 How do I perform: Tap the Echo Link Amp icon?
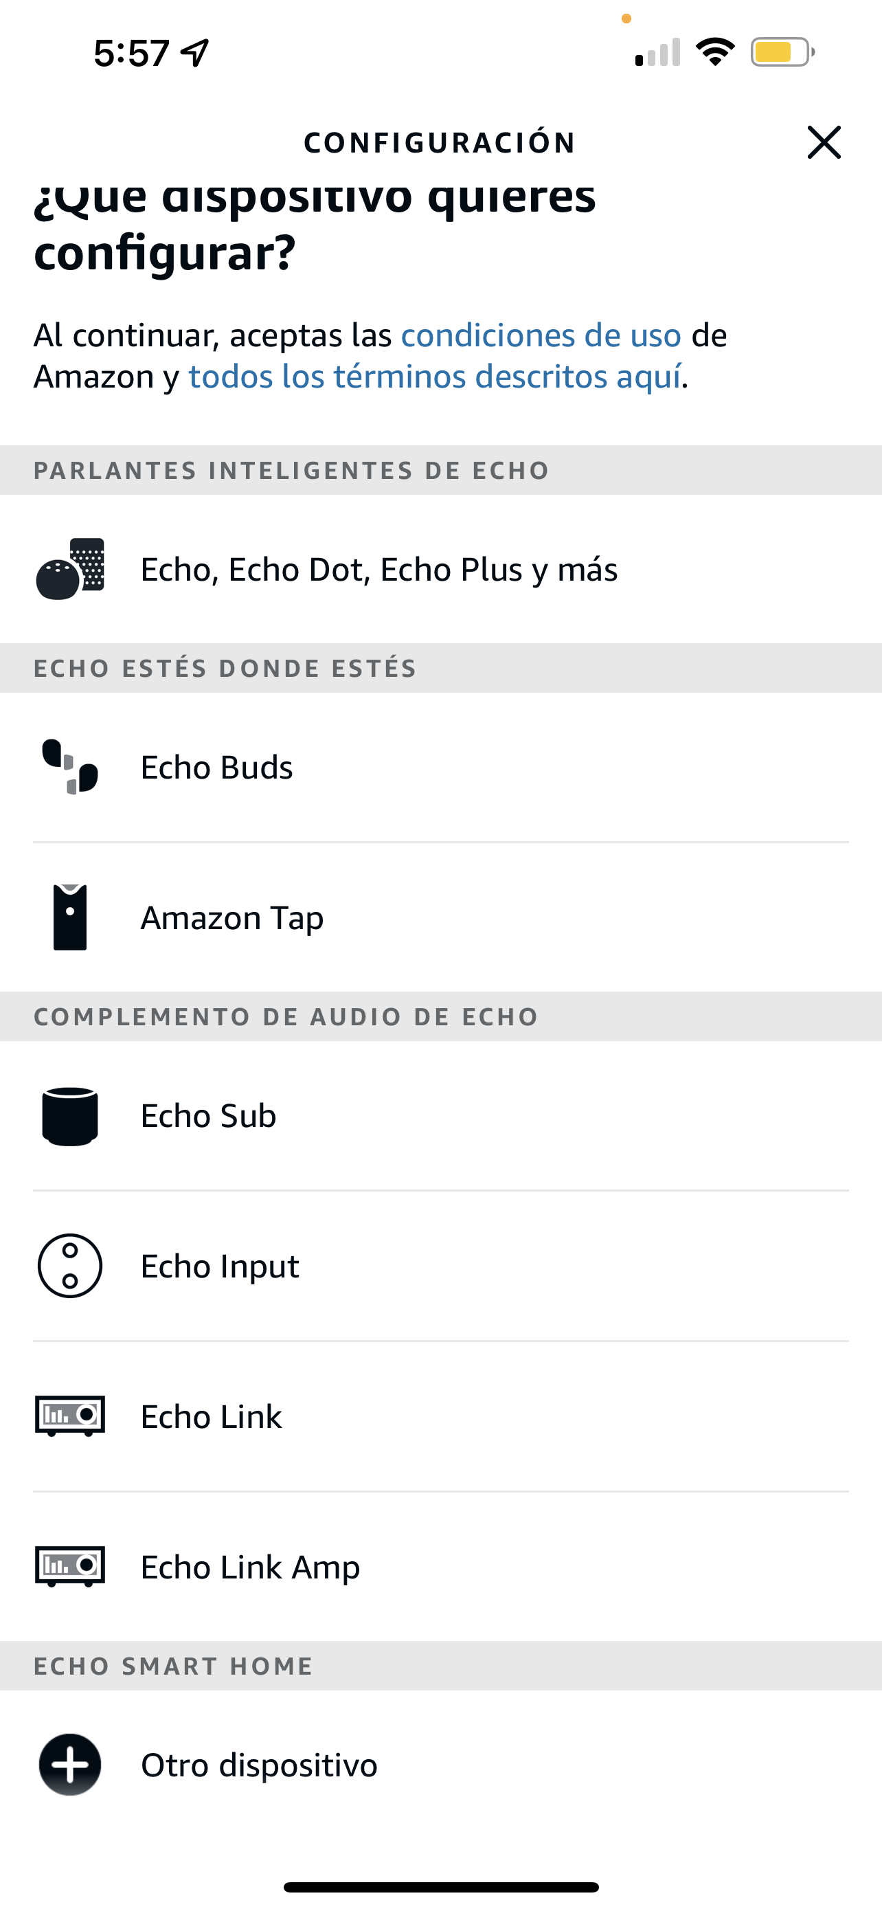pos(70,1566)
